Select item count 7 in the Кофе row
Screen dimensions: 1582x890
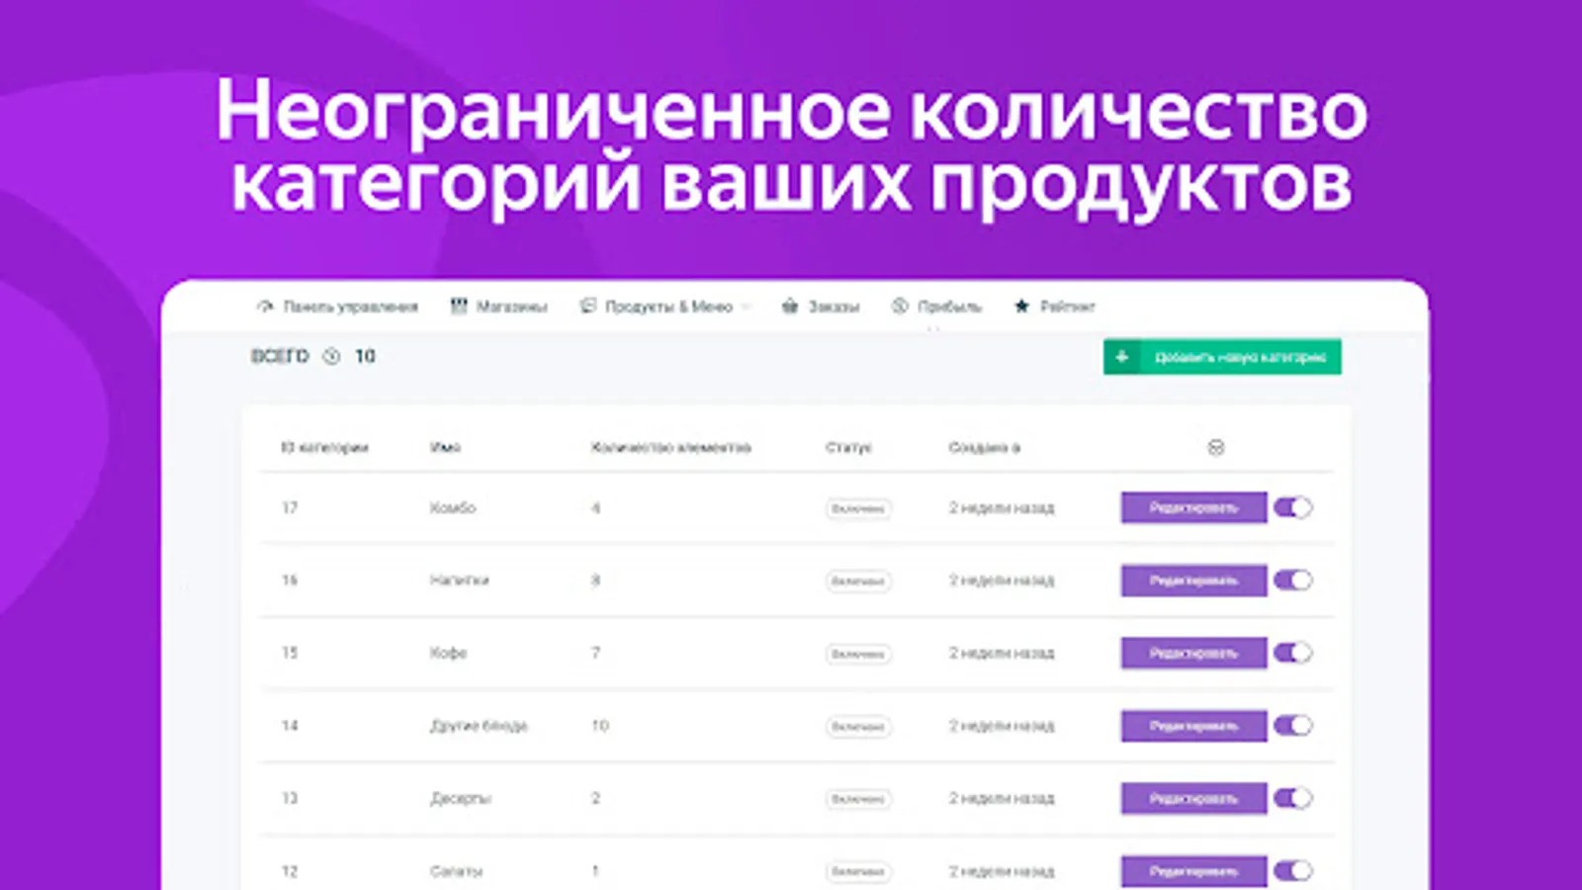tap(596, 653)
